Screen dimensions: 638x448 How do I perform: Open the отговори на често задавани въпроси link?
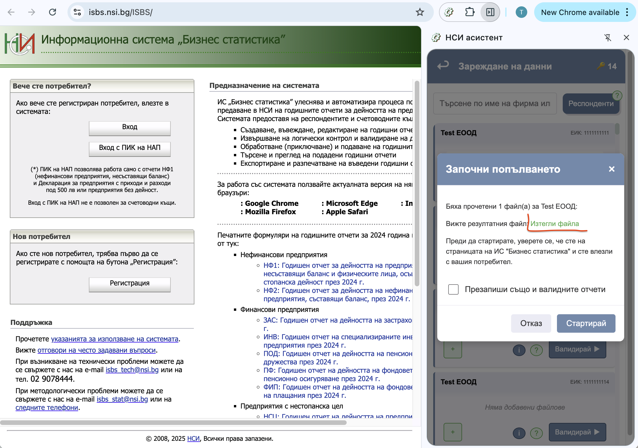[97, 350]
